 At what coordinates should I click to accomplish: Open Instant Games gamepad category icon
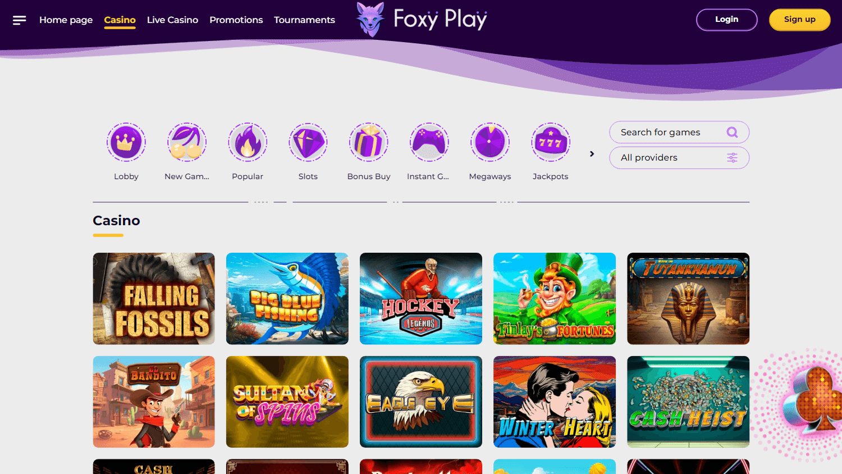[429, 142]
